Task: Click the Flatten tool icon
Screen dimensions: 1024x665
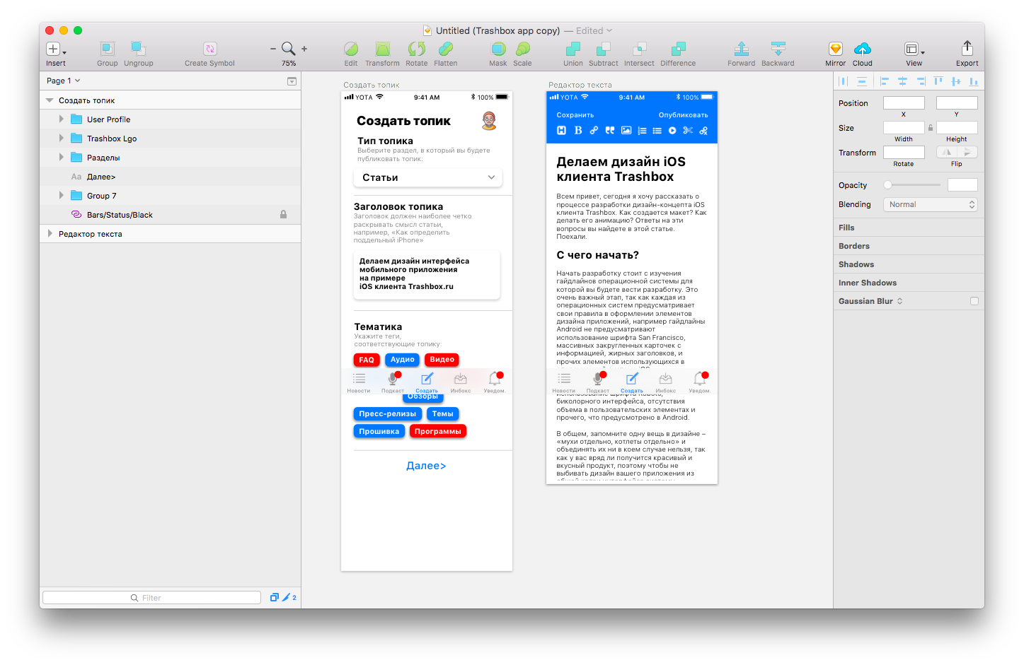Action: click(446, 49)
